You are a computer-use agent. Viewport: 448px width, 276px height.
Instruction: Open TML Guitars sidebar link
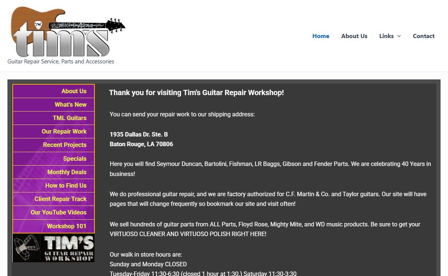click(53, 118)
